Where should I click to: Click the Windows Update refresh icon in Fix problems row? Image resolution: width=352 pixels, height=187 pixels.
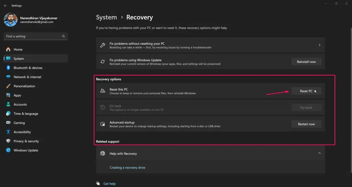point(102,62)
